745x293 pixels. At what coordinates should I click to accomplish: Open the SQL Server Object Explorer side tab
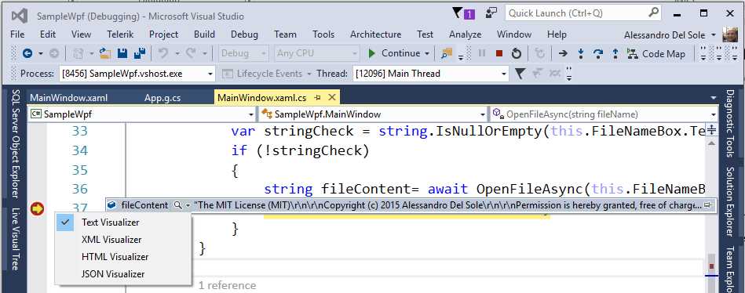click(x=15, y=143)
